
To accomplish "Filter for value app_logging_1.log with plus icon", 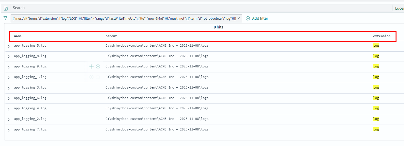I will coord(91,77).
